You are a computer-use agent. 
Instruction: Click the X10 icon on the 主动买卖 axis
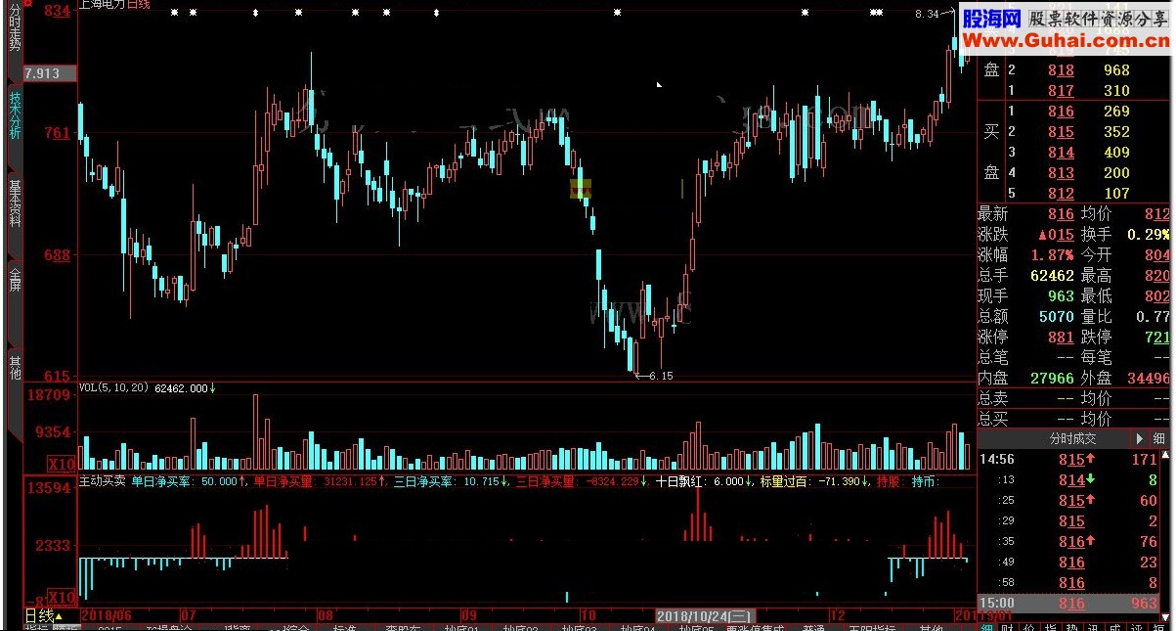[63, 597]
